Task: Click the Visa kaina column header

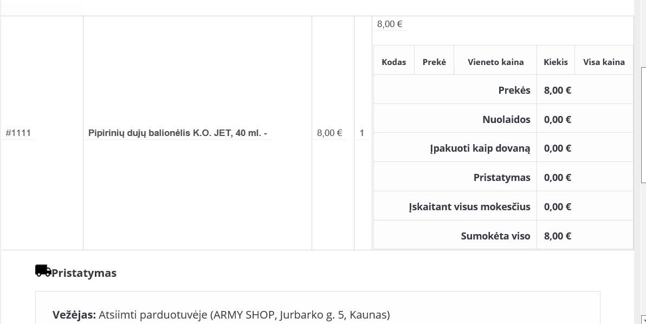Action: click(604, 62)
